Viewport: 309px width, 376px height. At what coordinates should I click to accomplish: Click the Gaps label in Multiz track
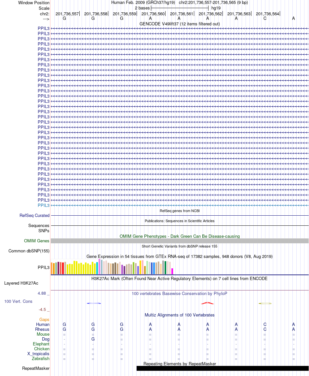coord(44,319)
